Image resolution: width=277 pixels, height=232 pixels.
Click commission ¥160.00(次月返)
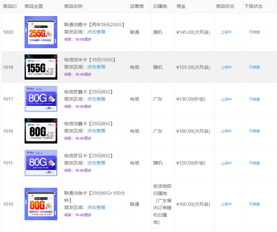pyautogui.click(x=193, y=204)
